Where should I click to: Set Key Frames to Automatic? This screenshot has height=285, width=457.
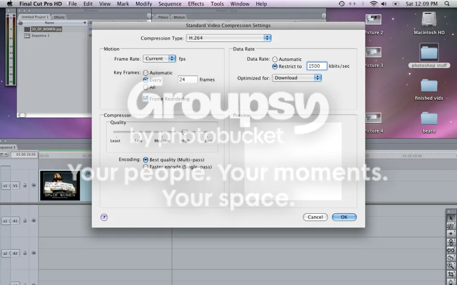(x=145, y=73)
